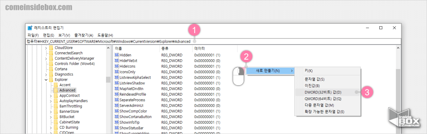Click REG_DWORD in the HideFileExt row

[x=172, y=61]
